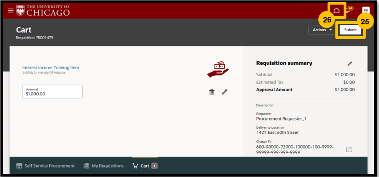Click the Requisition PR001479 text
The height and width of the screenshot is (177, 379).
(x=34, y=38)
